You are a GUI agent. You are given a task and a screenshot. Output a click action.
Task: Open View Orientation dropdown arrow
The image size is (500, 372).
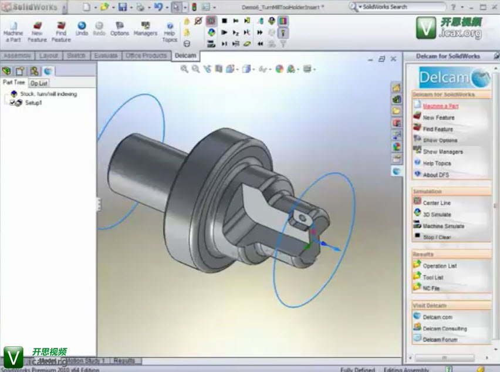click(x=238, y=69)
